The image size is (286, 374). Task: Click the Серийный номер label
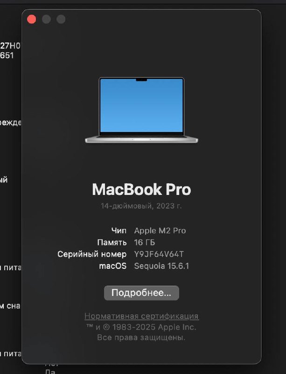[92, 254]
